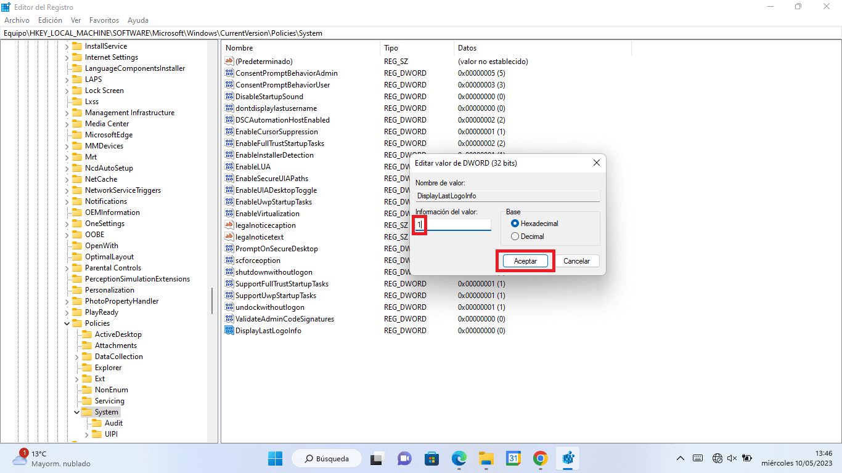
Task: Collapse the System tree node
Action: click(76, 412)
